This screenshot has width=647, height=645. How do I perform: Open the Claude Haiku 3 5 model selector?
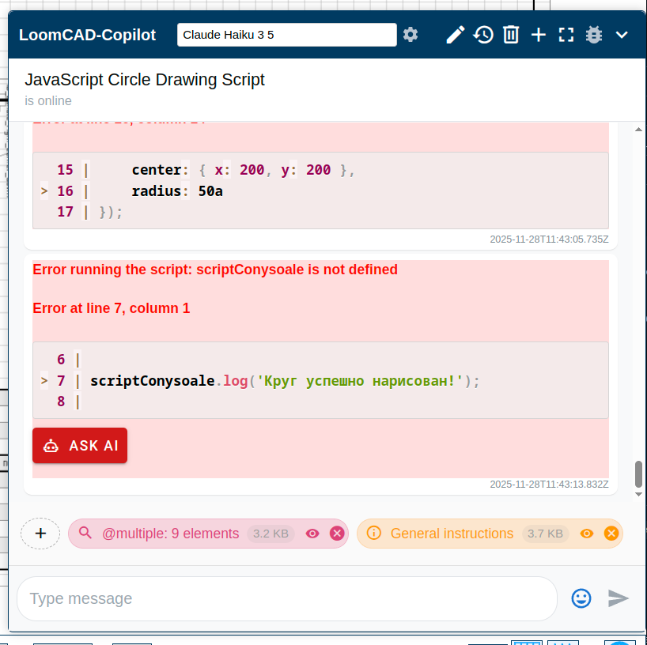tap(286, 34)
